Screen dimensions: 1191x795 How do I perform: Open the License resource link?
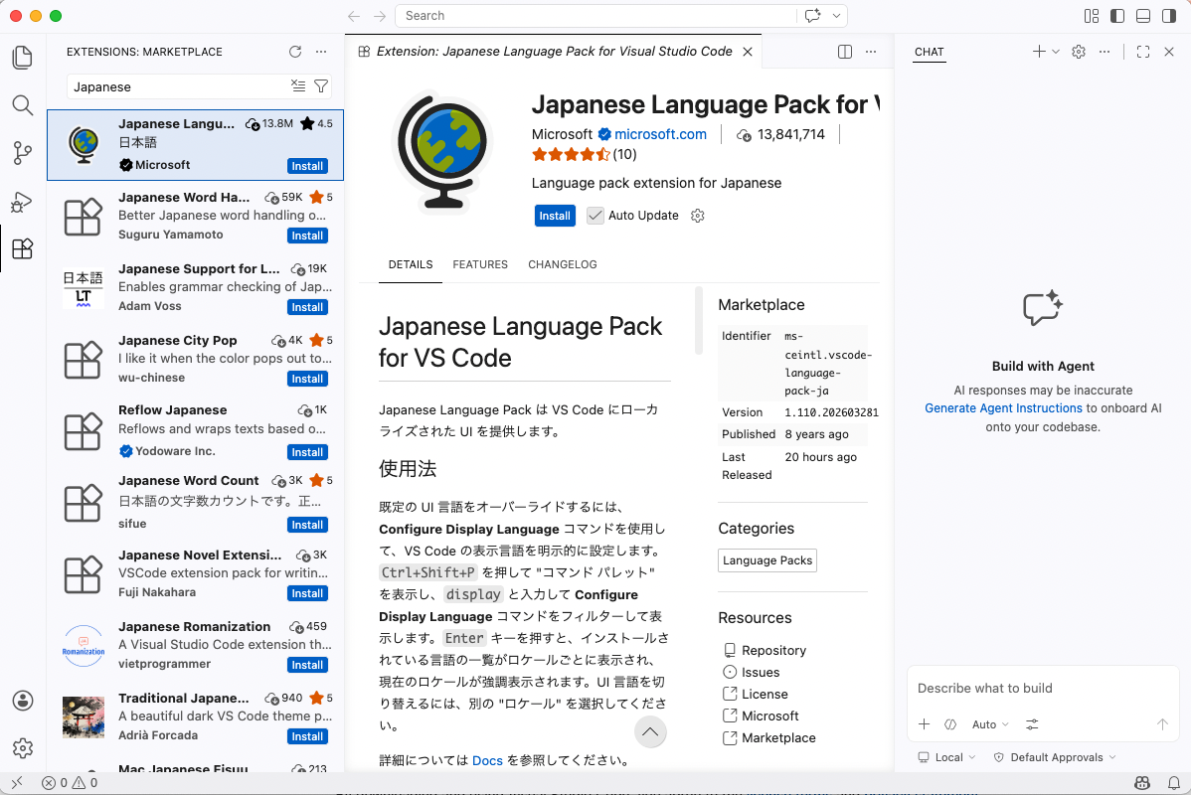point(765,694)
